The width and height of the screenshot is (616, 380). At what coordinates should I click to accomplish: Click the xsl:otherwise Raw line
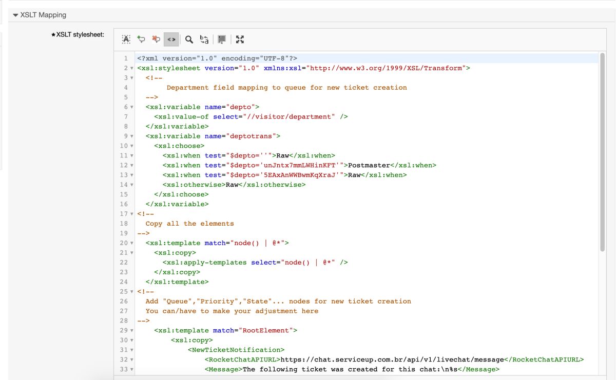pos(234,185)
